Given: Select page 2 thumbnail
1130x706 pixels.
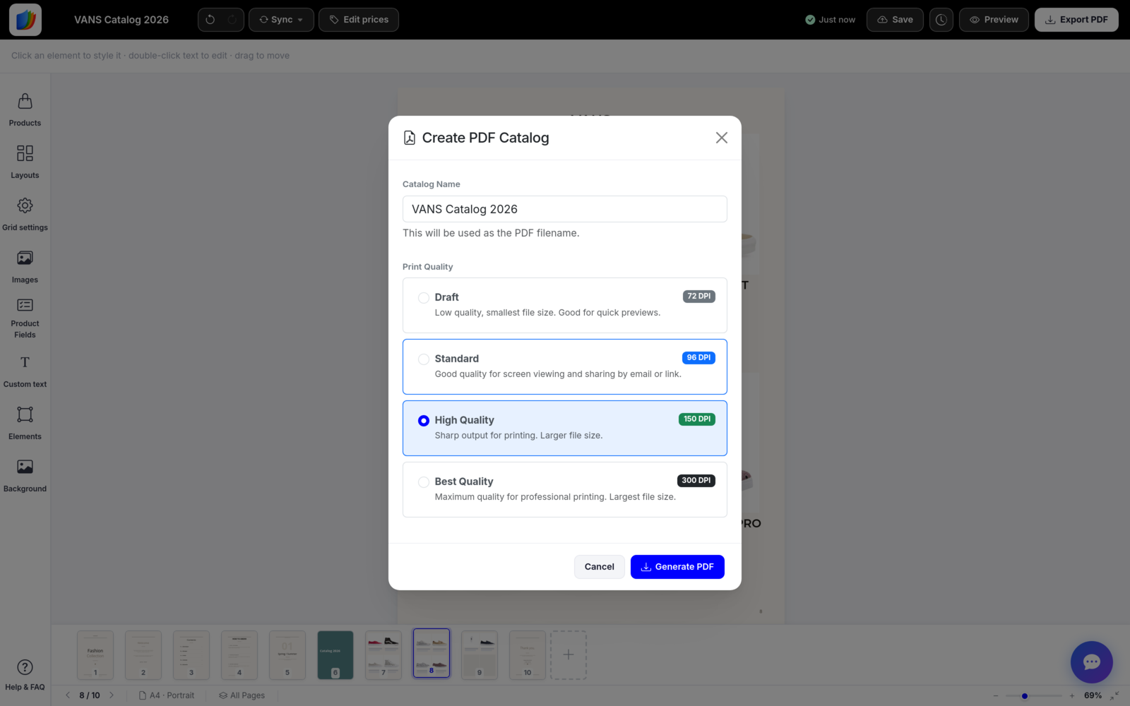Looking at the screenshot, I should point(143,655).
